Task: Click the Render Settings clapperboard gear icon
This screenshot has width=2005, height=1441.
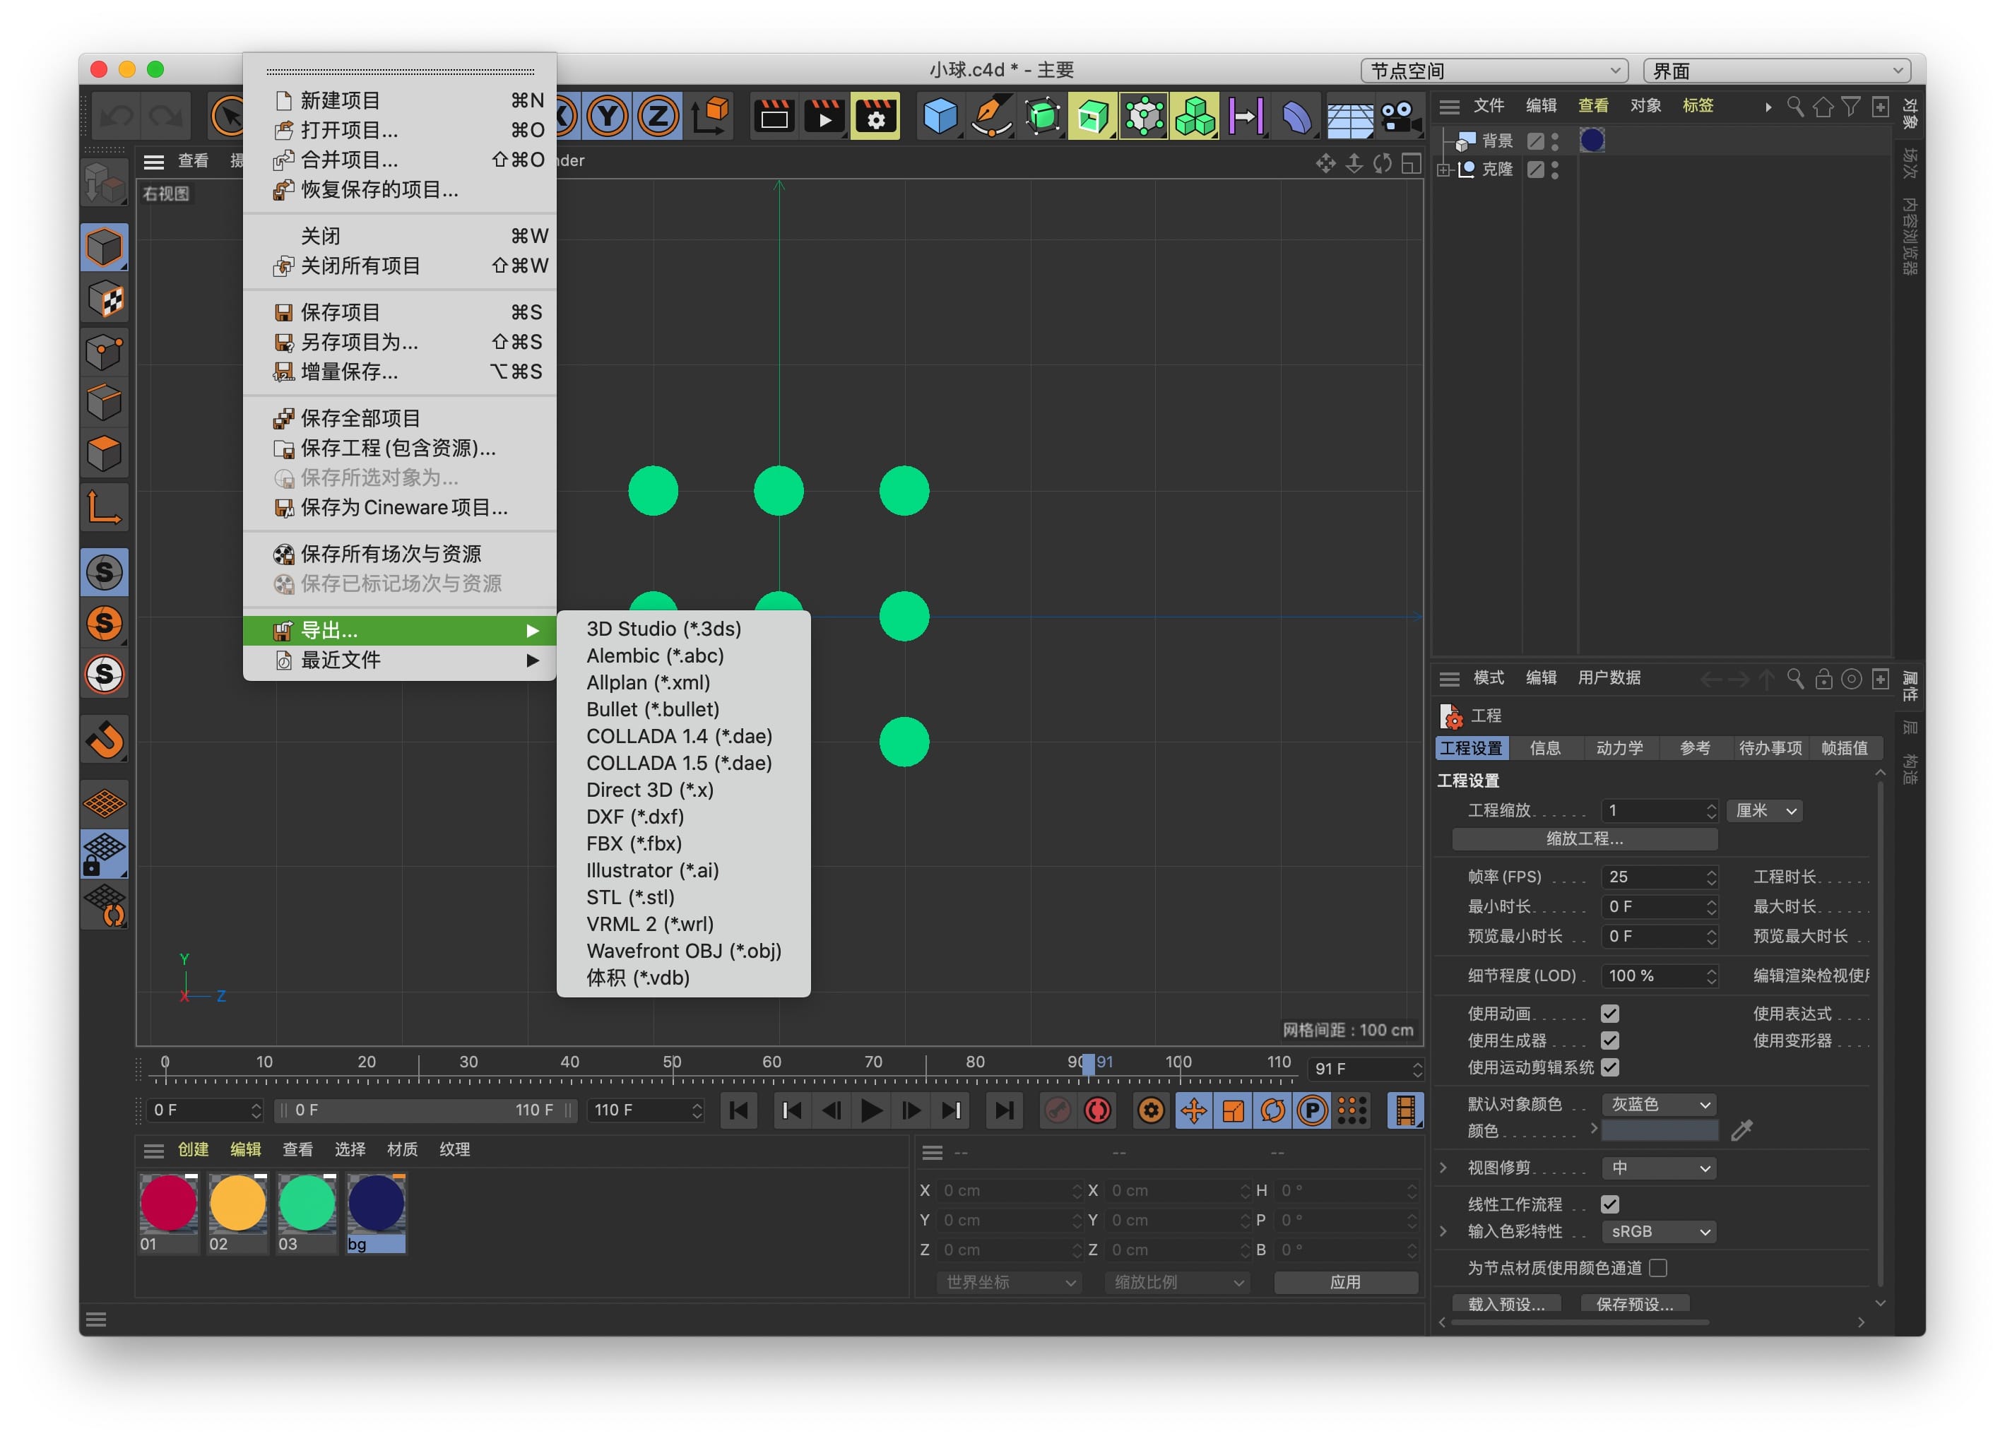Action: 875,116
